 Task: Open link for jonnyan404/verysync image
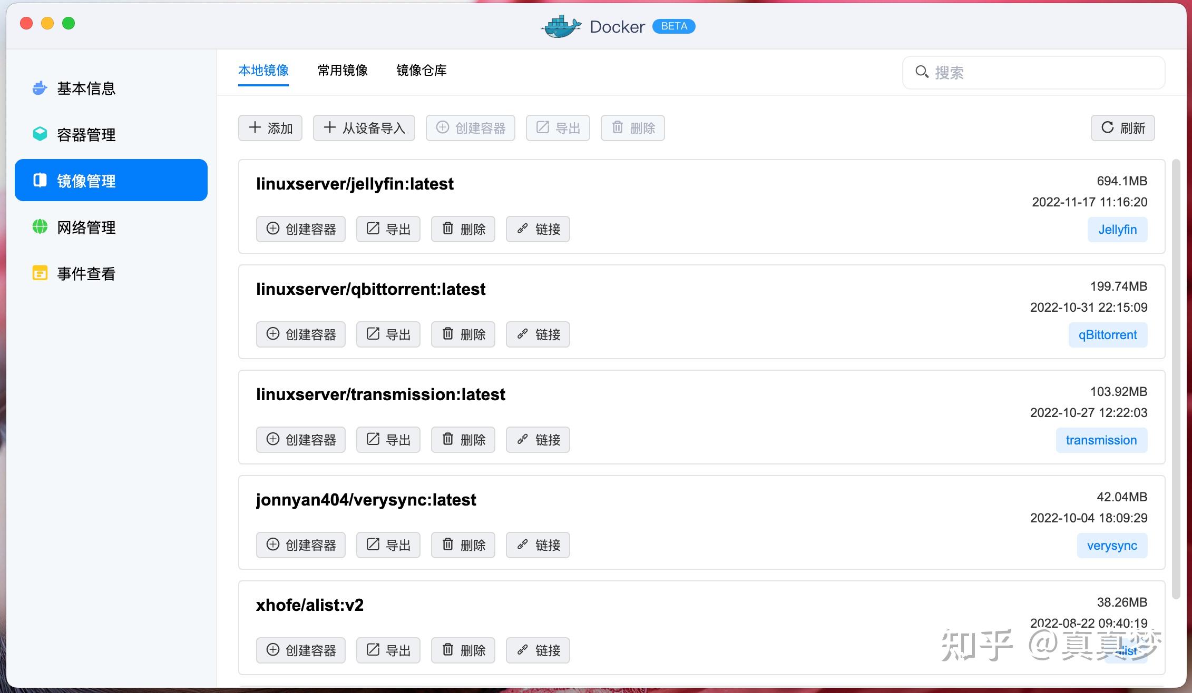538,545
